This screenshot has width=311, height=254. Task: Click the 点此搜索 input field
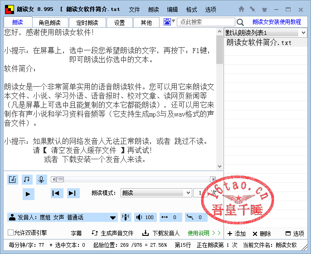(x=206, y=22)
